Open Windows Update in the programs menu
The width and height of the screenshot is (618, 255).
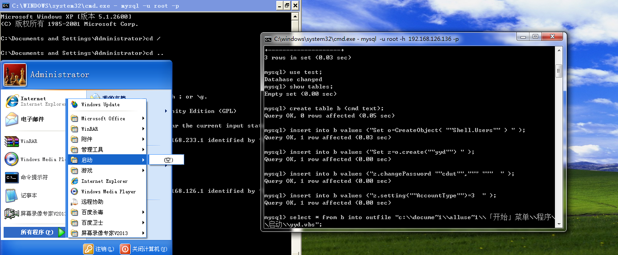tap(108, 104)
